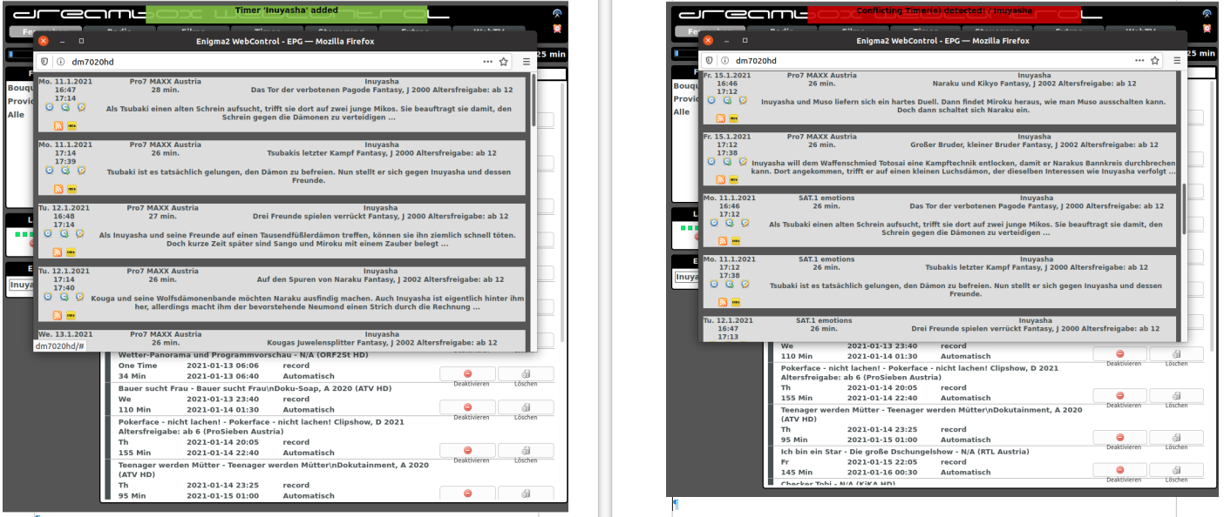This screenshot has width=1224, height=517.
Task: Click first clock icon for SAT.1 'Tsubakis letzter Kampf'
Action: [712, 284]
